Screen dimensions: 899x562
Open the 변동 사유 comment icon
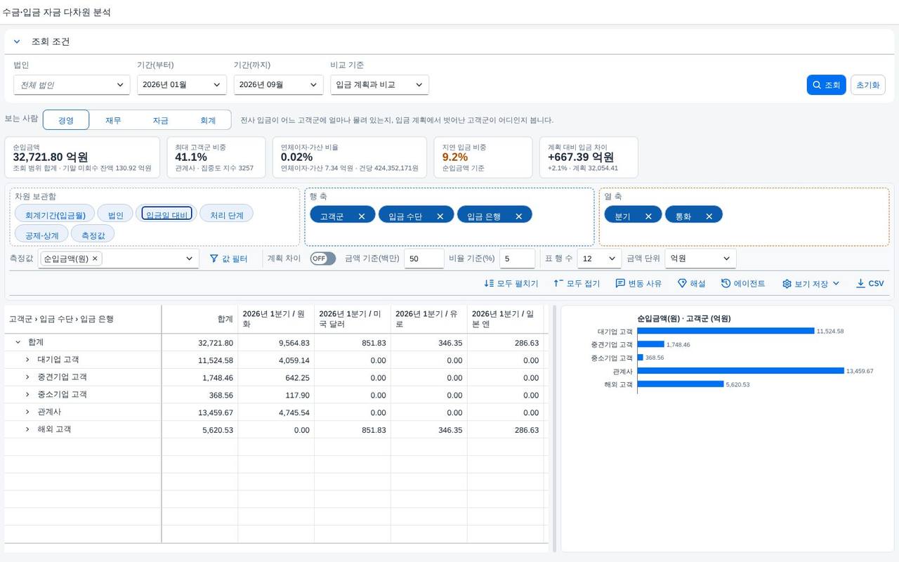620,284
